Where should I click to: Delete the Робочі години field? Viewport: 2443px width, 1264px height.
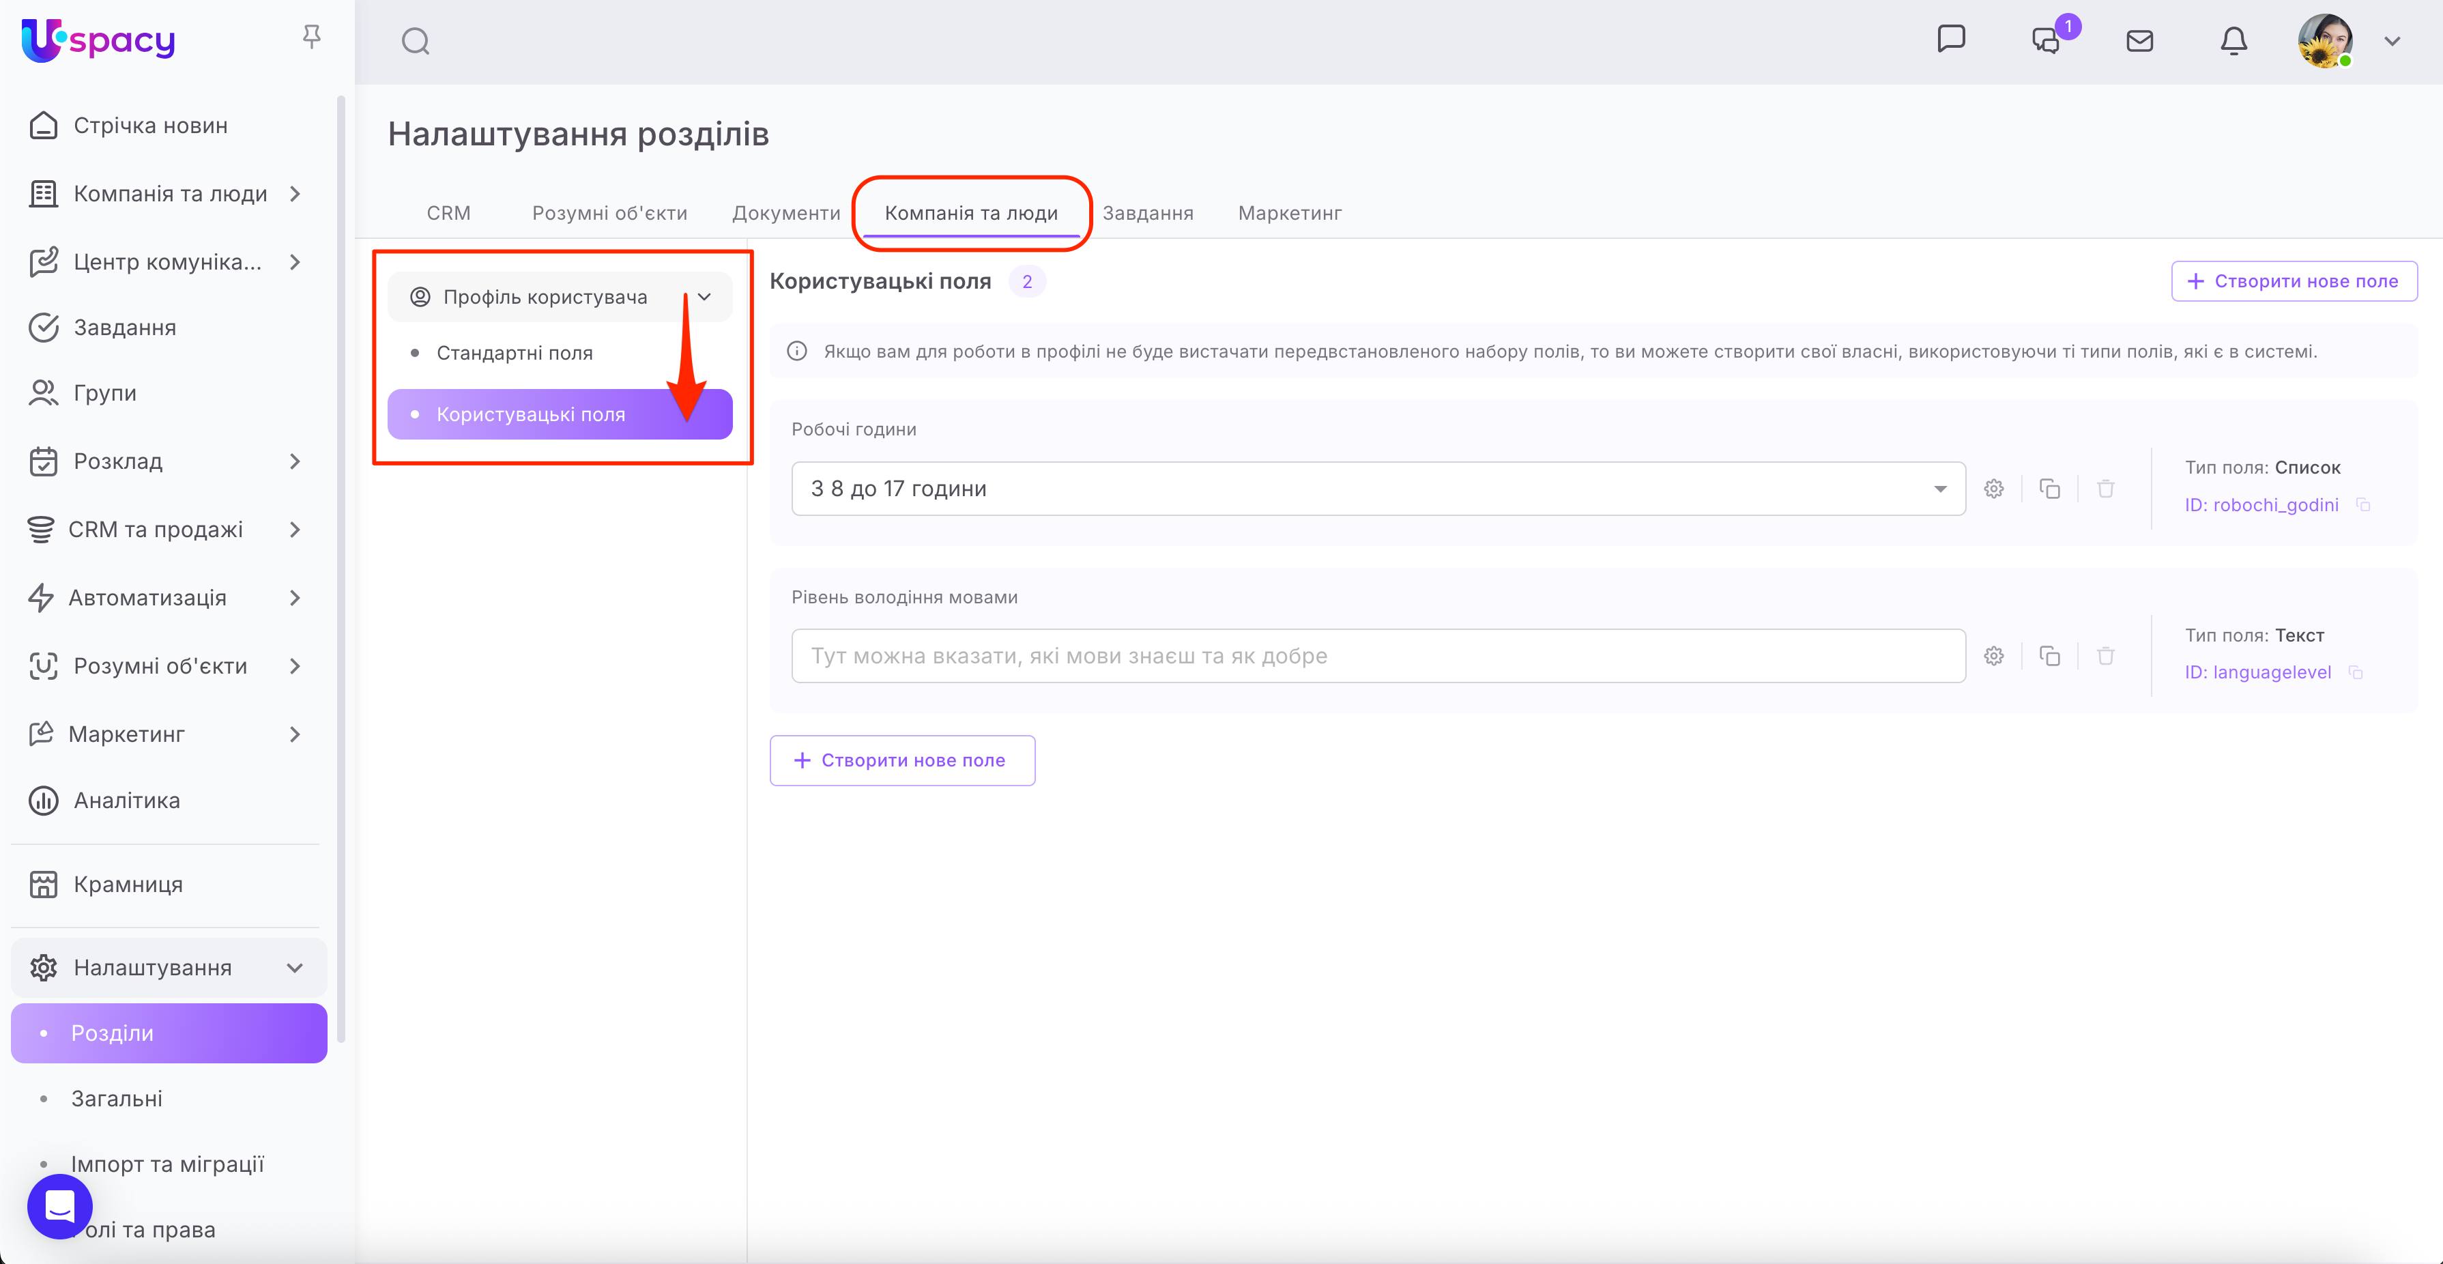[2105, 489]
